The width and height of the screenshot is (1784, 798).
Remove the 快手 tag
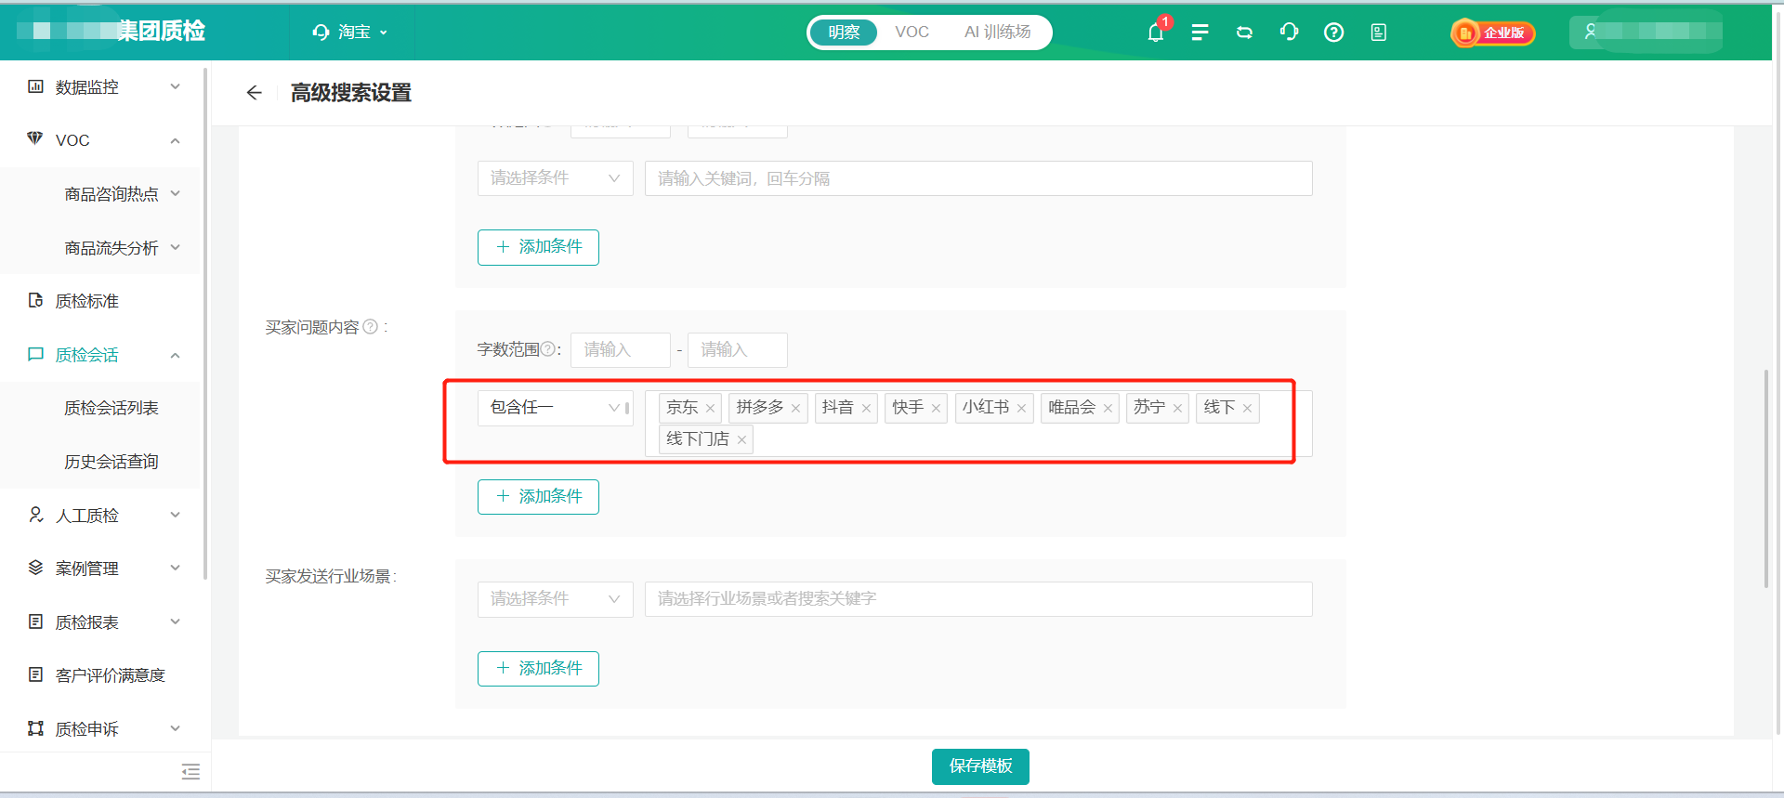pyautogui.click(x=936, y=408)
